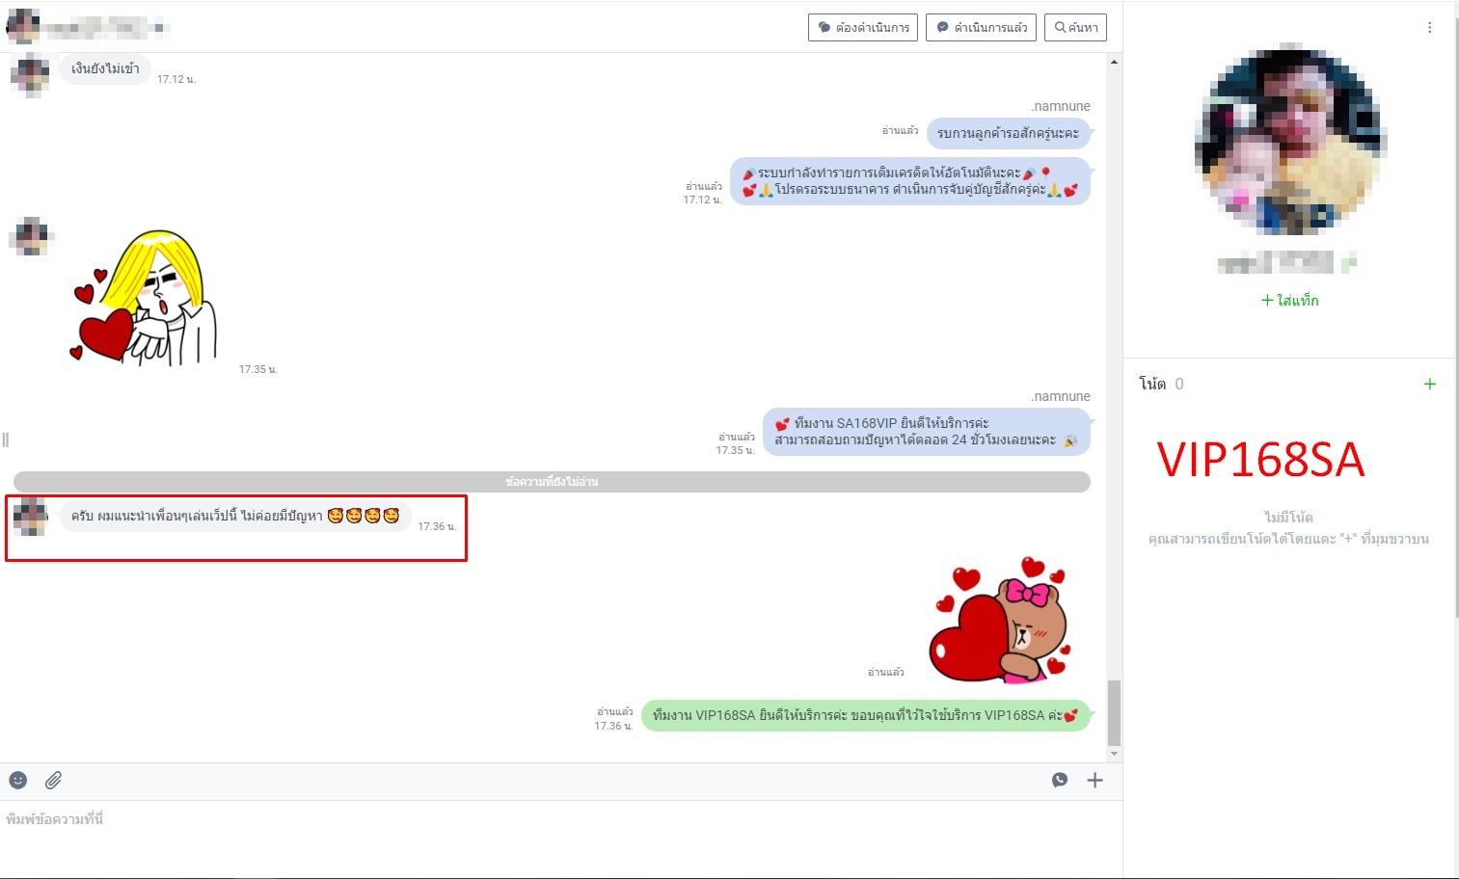The width and height of the screenshot is (1459, 879).
Task: Click the green VIP168SA thank-you message
Action: [x=865, y=715]
